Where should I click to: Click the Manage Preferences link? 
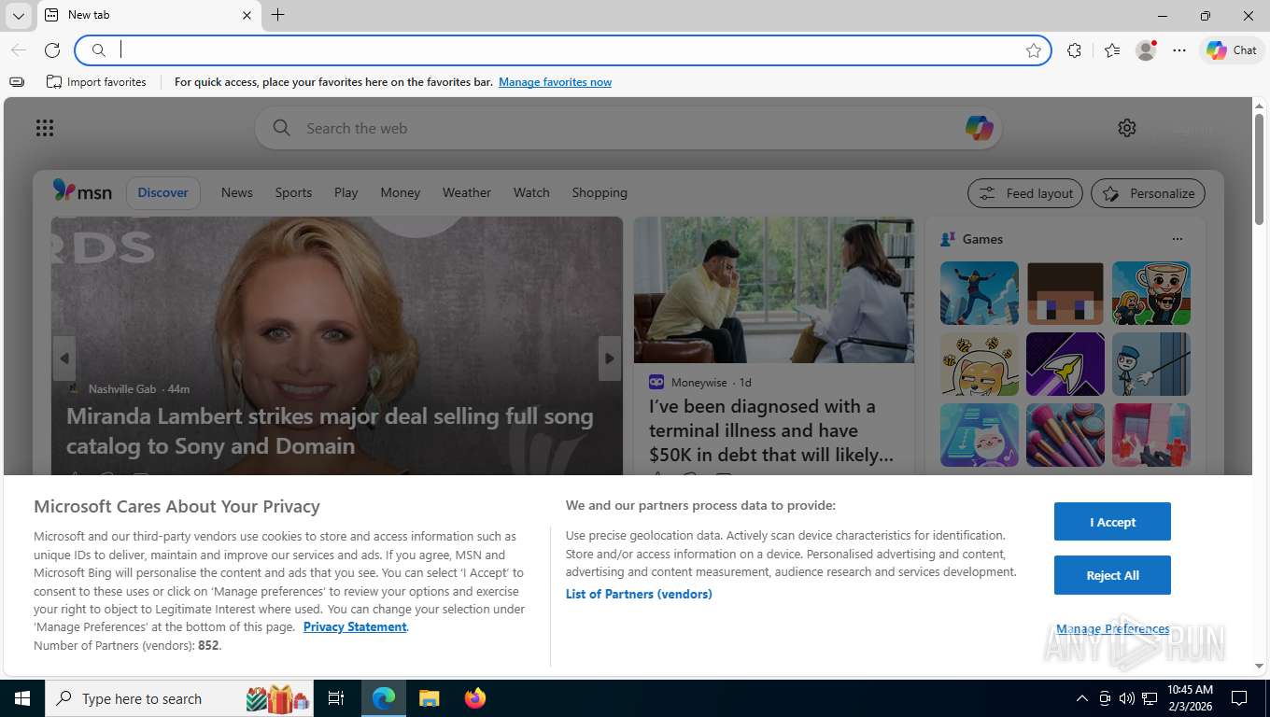(x=1112, y=629)
